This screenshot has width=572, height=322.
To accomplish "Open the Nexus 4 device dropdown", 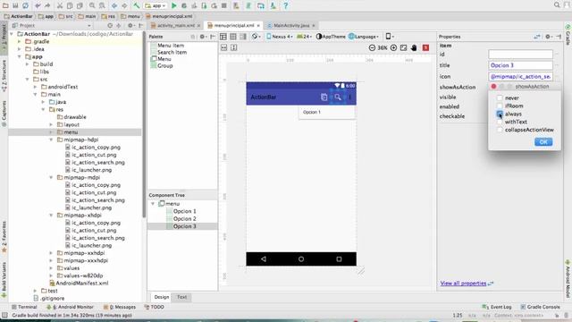I will click(280, 37).
